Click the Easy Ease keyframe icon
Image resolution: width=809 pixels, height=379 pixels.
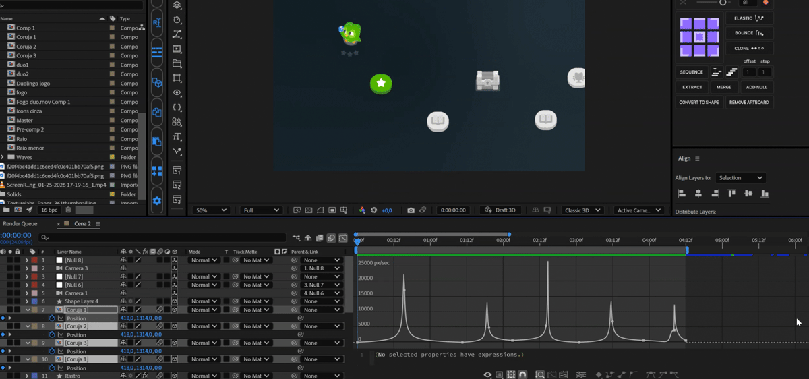point(651,374)
